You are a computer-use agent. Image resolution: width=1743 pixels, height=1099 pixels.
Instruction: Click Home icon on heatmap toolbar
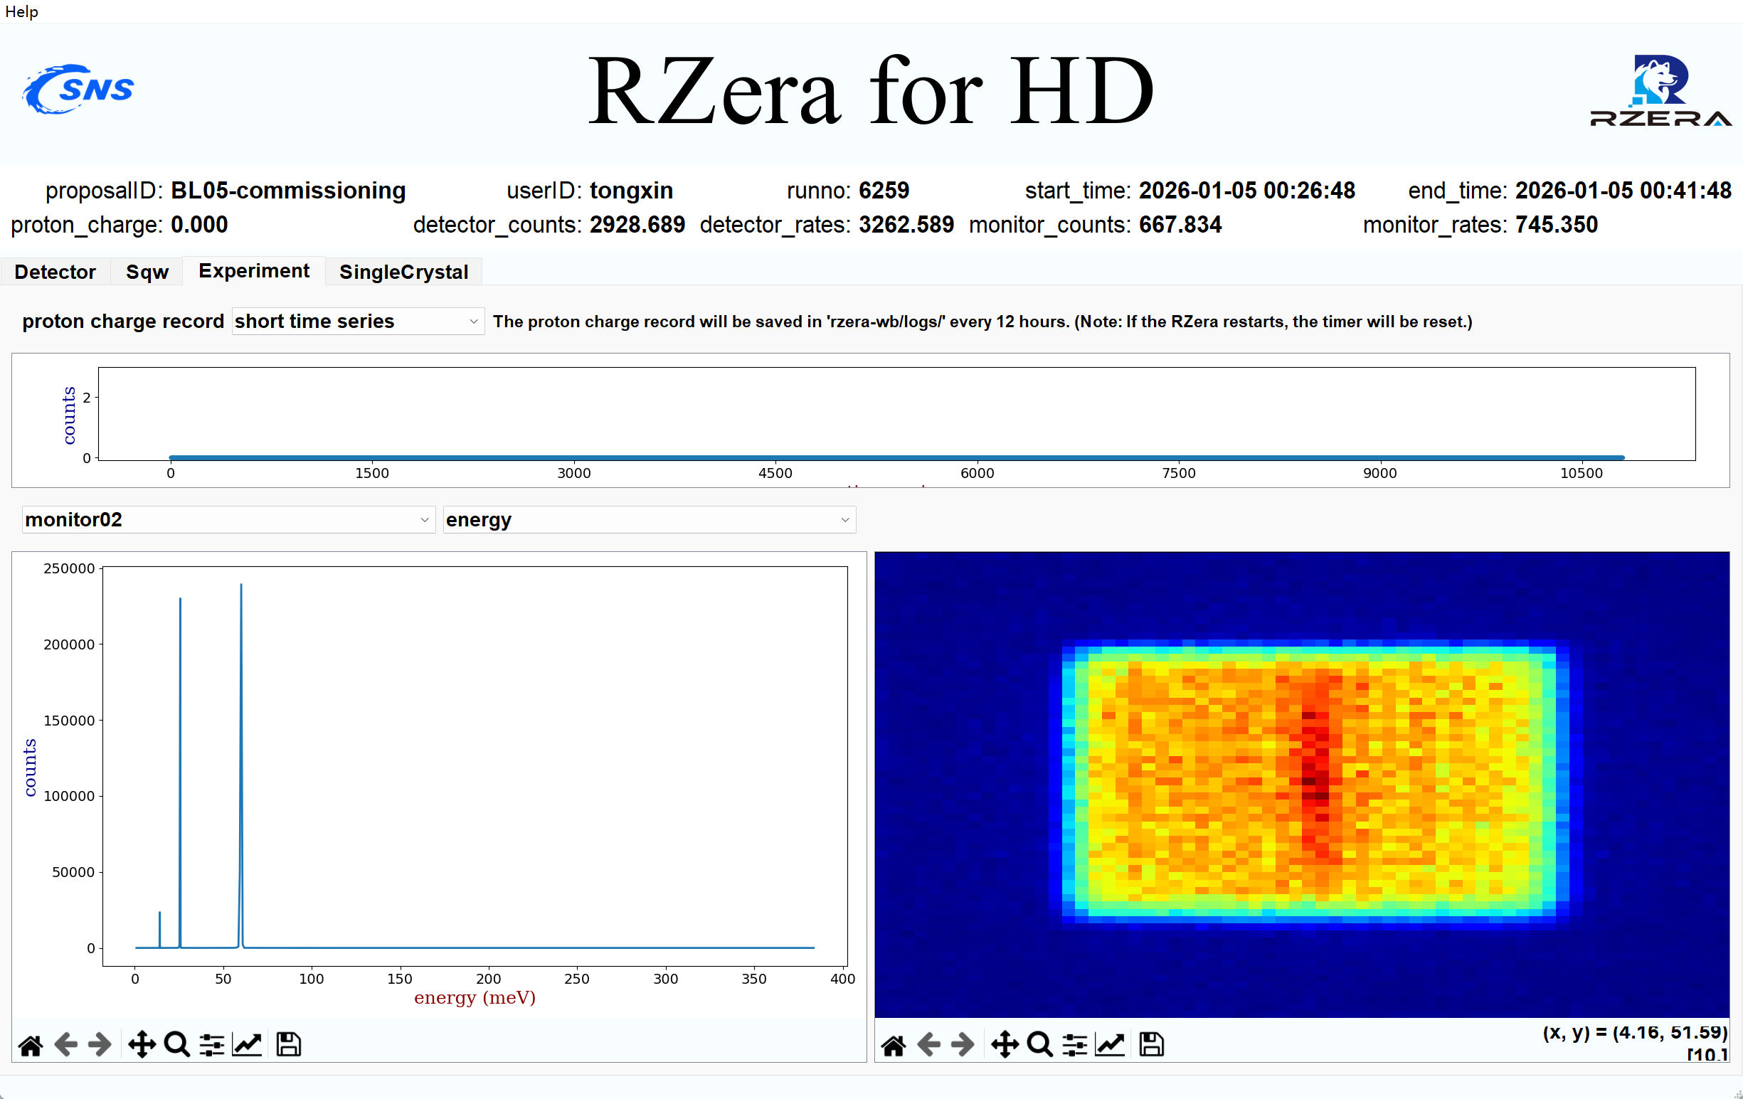[x=894, y=1045]
